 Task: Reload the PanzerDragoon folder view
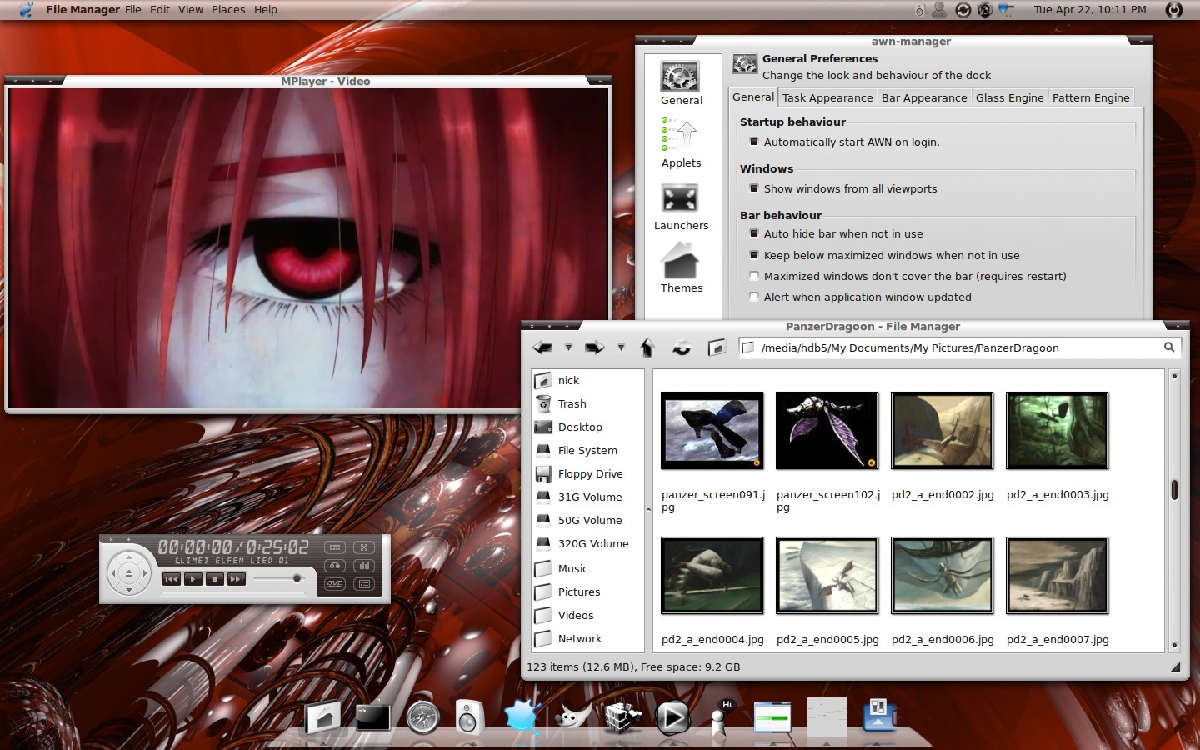682,347
